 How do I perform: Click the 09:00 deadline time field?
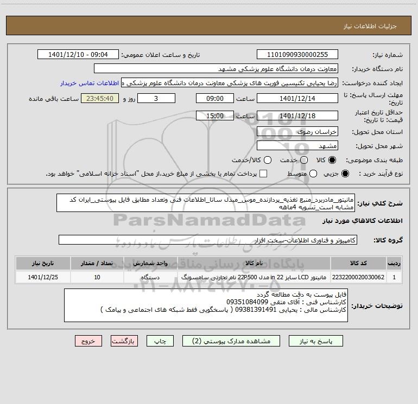[x=215, y=98]
